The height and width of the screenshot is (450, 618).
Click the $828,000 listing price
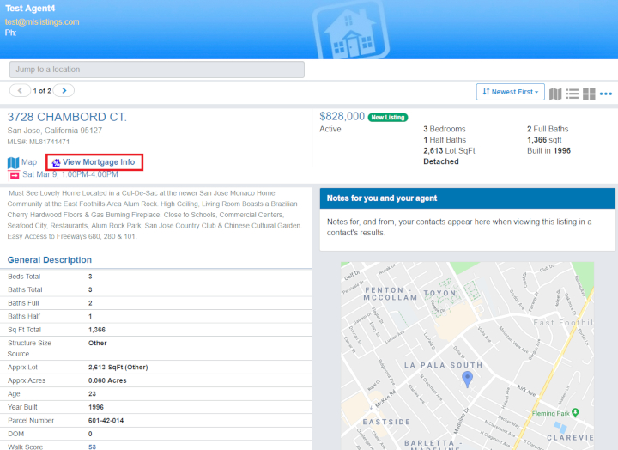(x=342, y=116)
